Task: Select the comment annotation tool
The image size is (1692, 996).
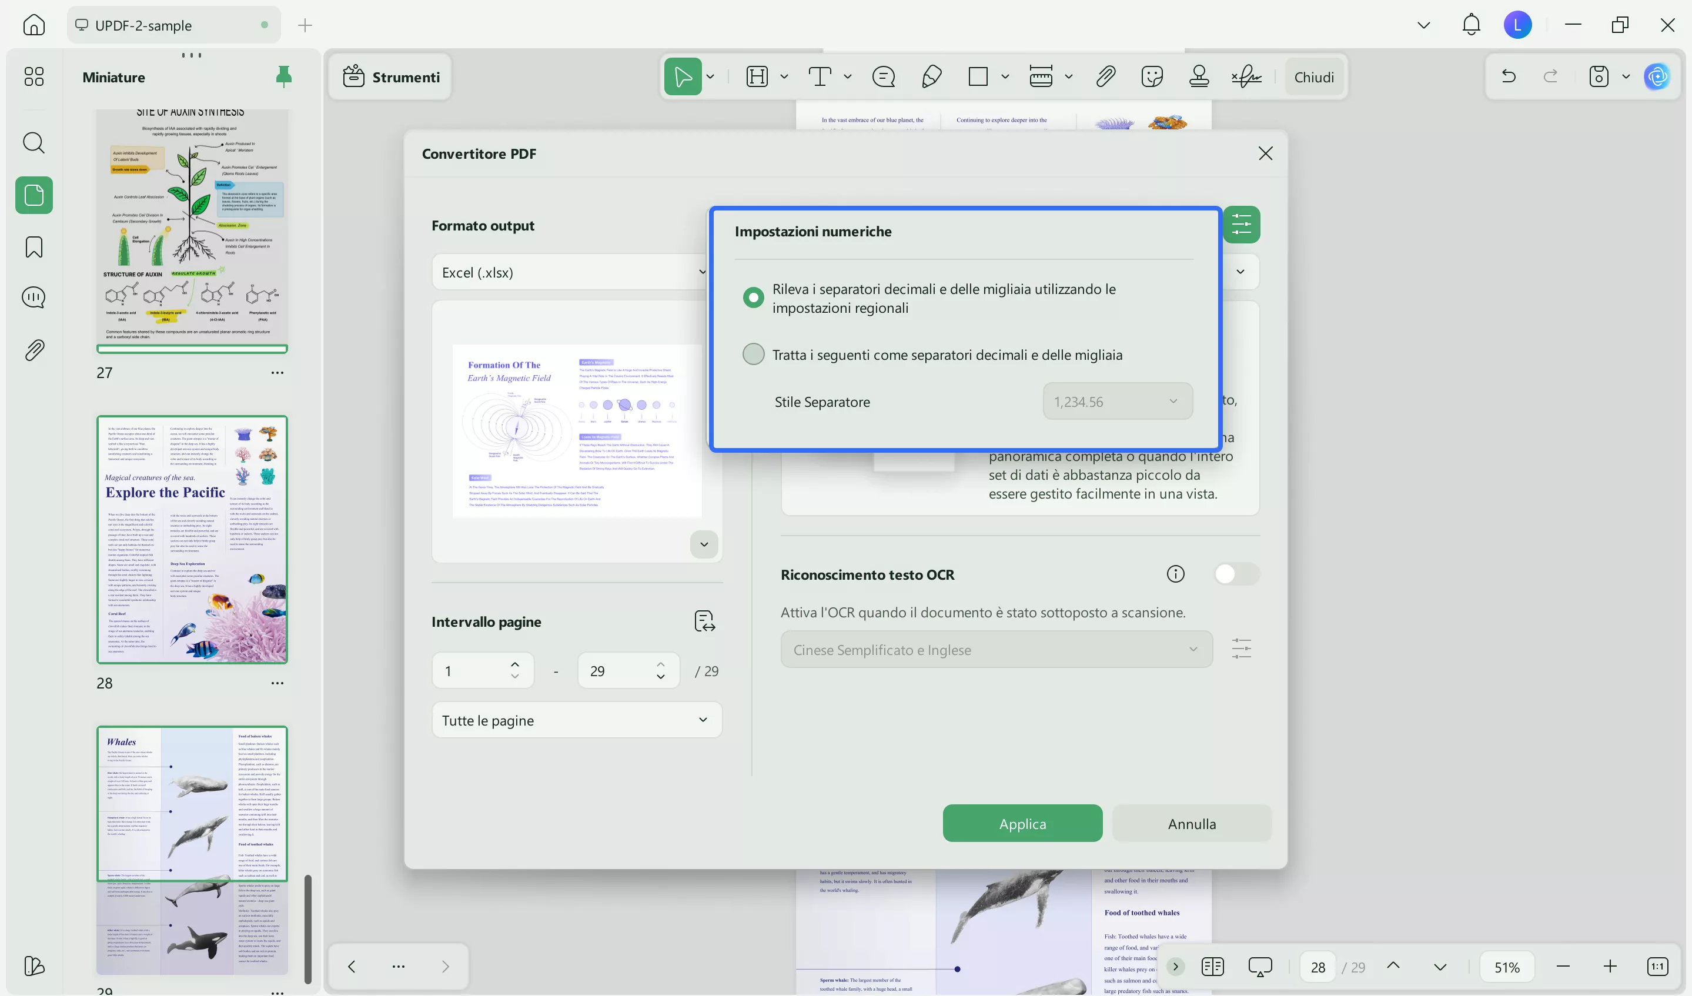Action: coord(883,76)
